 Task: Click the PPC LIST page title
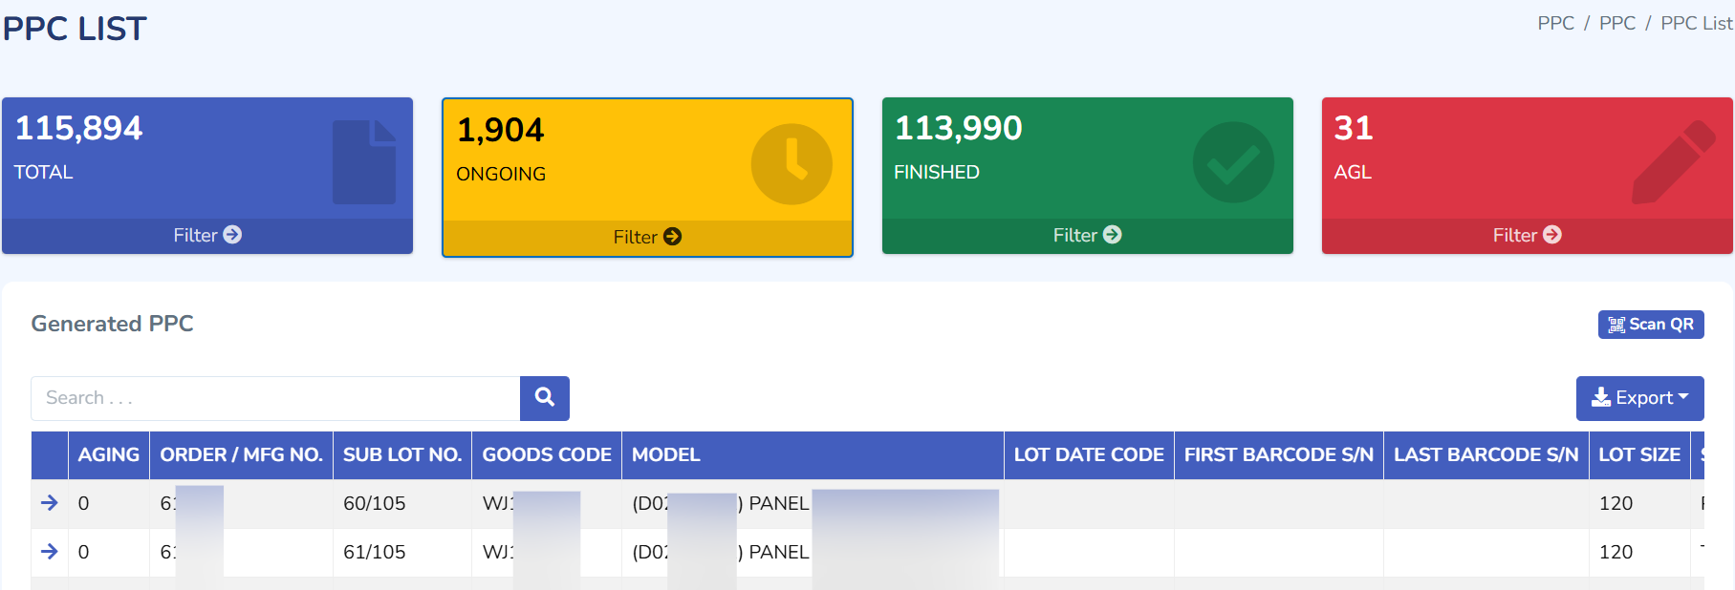[75, 29]
